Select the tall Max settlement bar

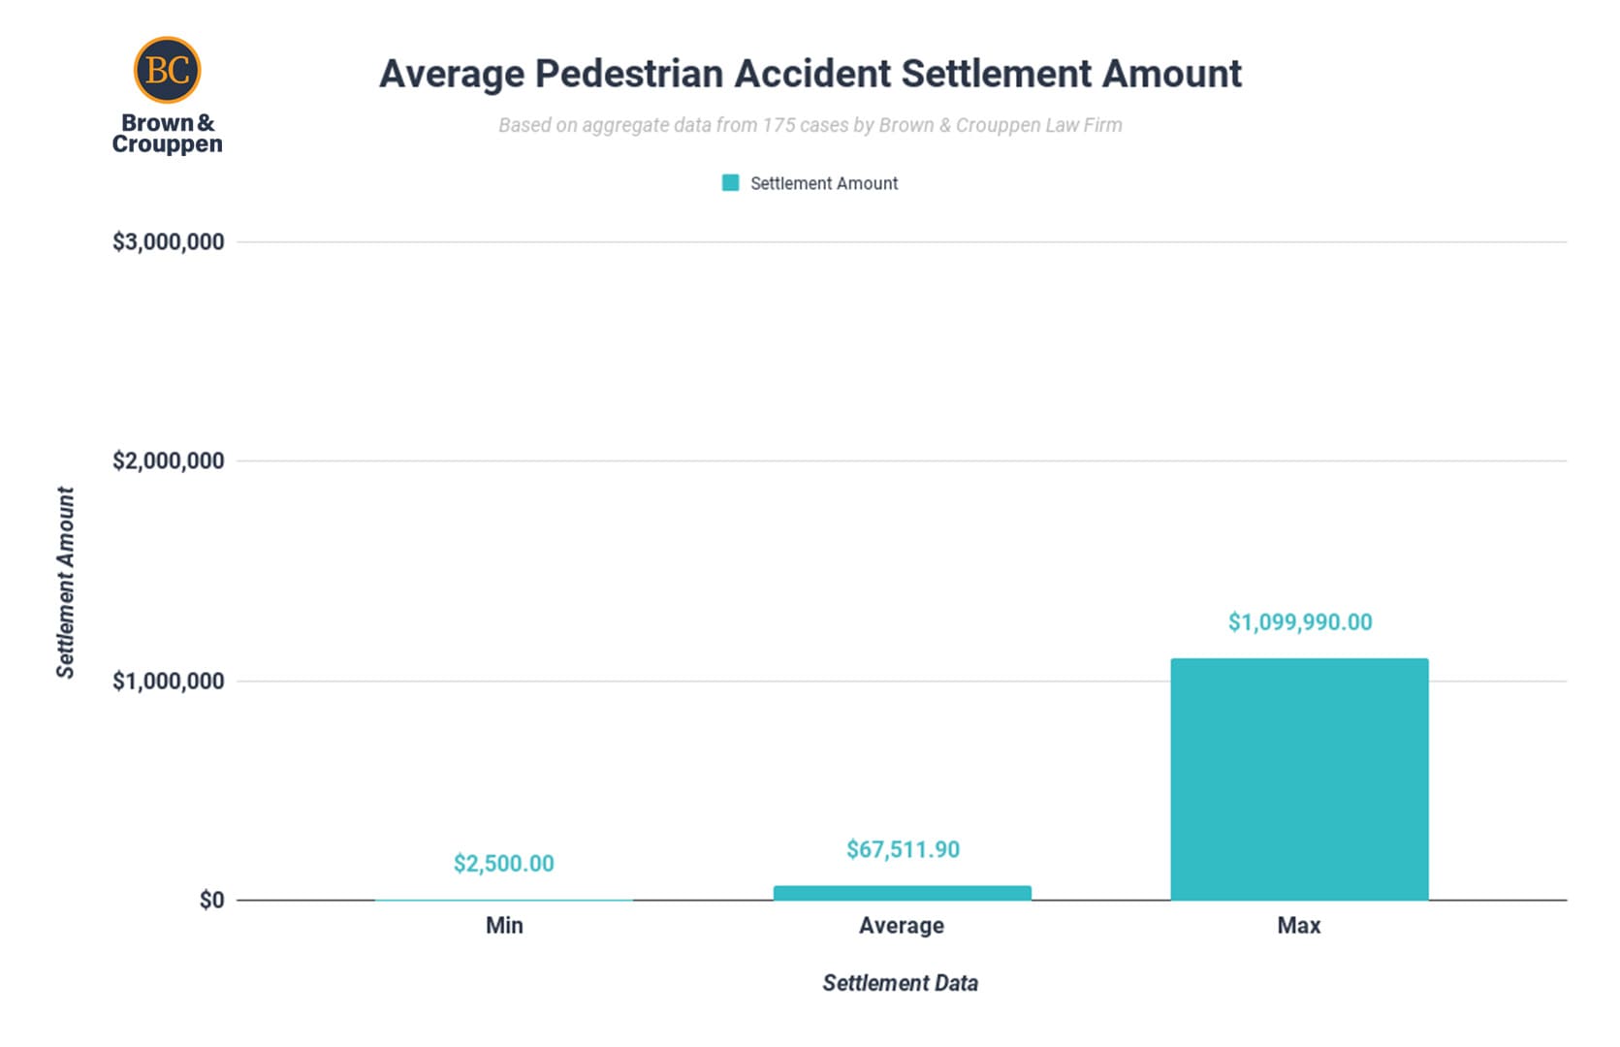pyautogui.click(x=1299, y=779)
